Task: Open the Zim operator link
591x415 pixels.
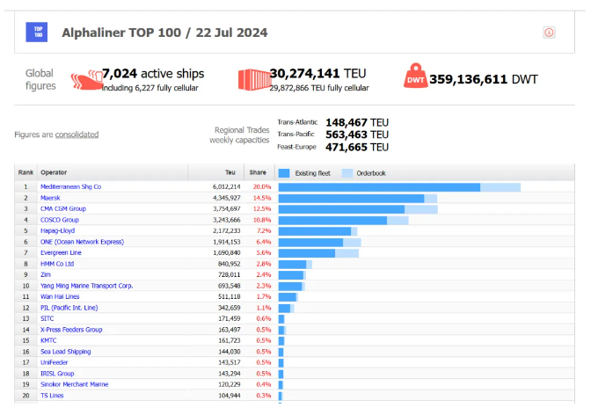Action: point(45,275)
